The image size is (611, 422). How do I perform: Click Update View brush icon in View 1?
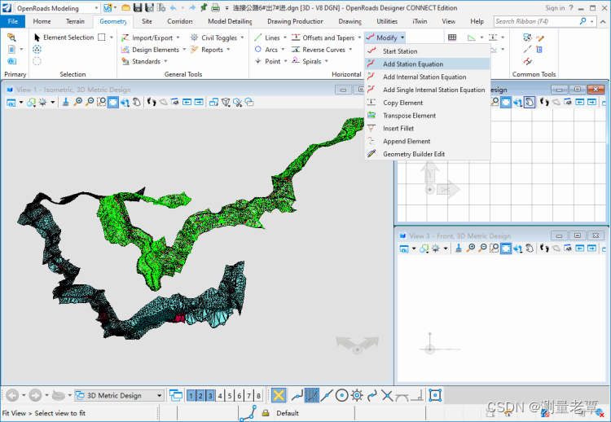[x=66, y=102]
